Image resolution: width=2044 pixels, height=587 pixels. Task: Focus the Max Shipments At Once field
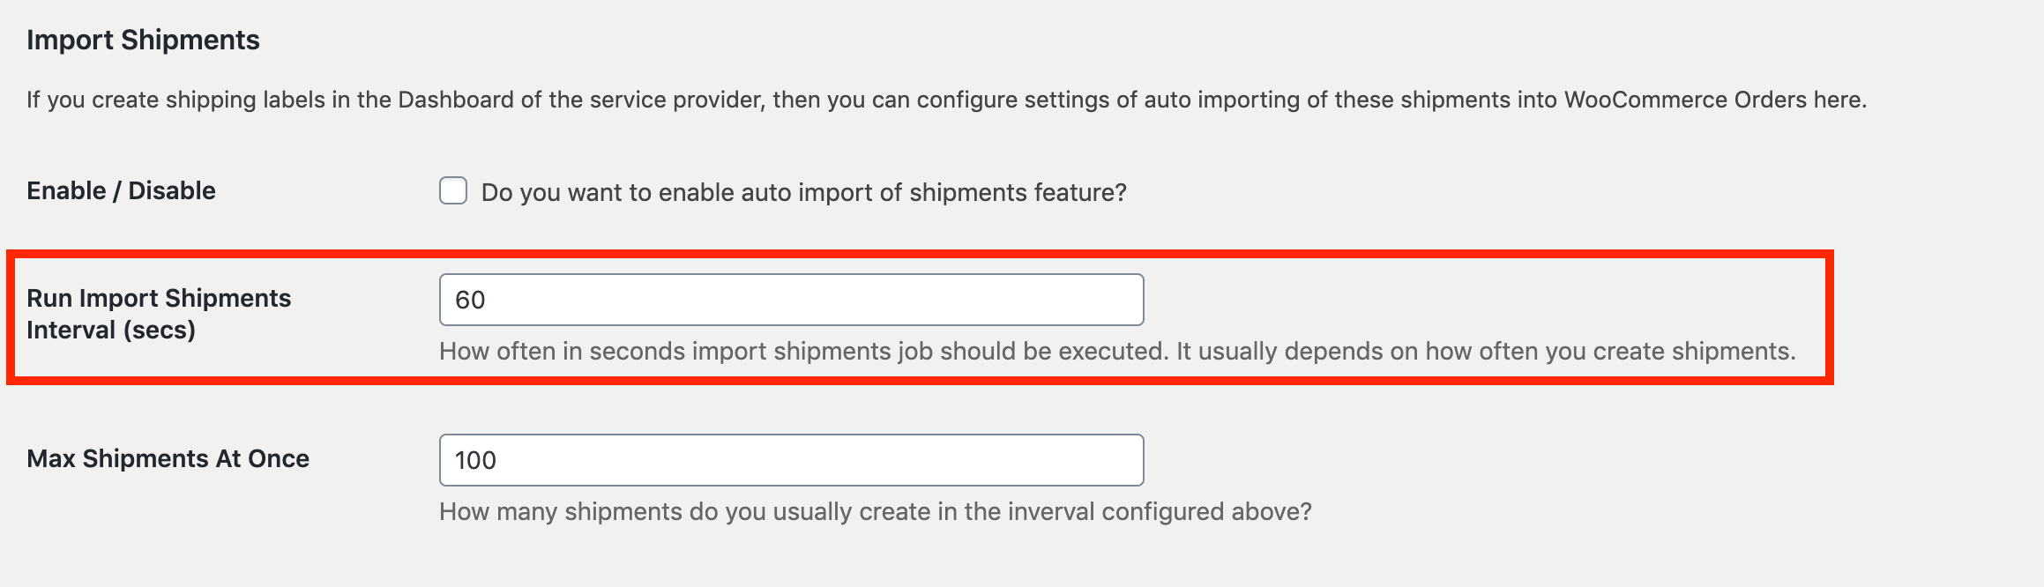tap(791, 460)
